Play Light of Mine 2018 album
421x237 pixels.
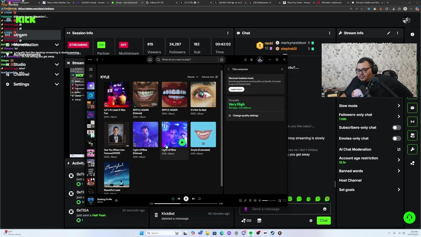click(182, 143)
